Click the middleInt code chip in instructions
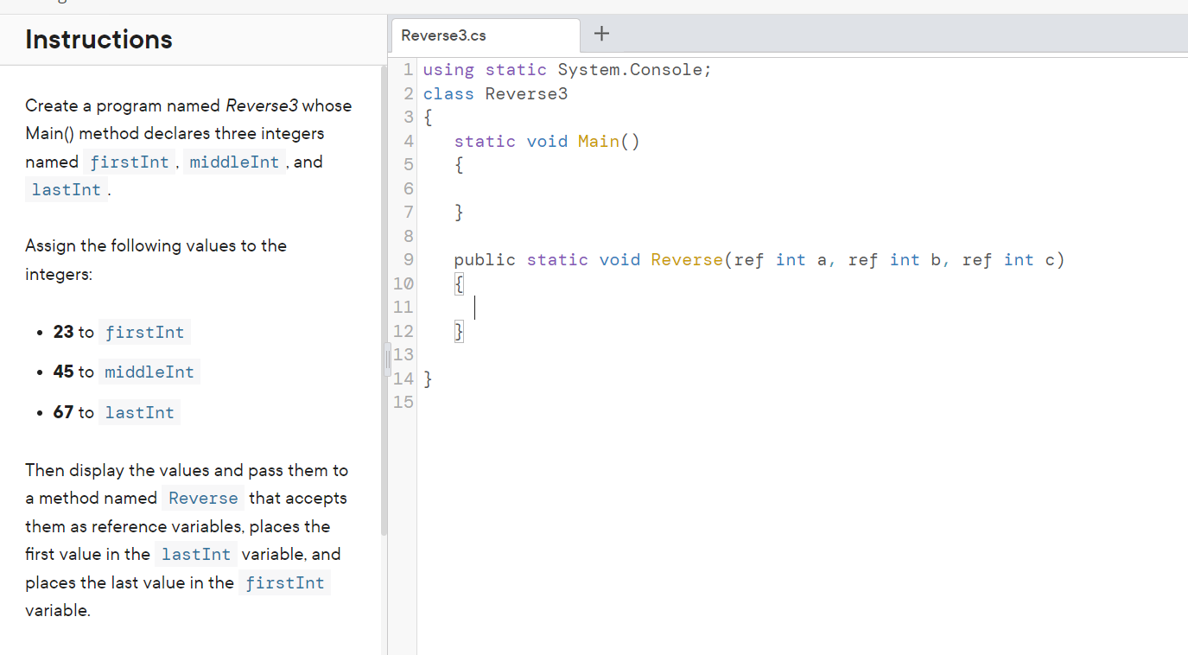The height and width of the screenshot is (655, 1188). [x=234, y=161]
